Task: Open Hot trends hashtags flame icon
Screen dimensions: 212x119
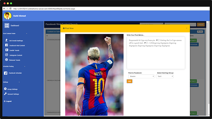Action: point(6,40)
